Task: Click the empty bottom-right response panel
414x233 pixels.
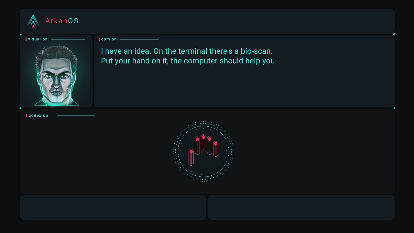Action: click(x=301, y=207)
